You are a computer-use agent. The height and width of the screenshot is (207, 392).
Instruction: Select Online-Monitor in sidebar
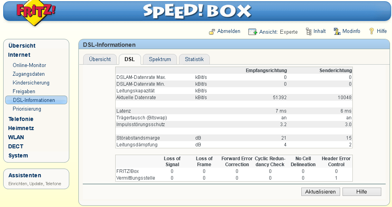(29, 65)
